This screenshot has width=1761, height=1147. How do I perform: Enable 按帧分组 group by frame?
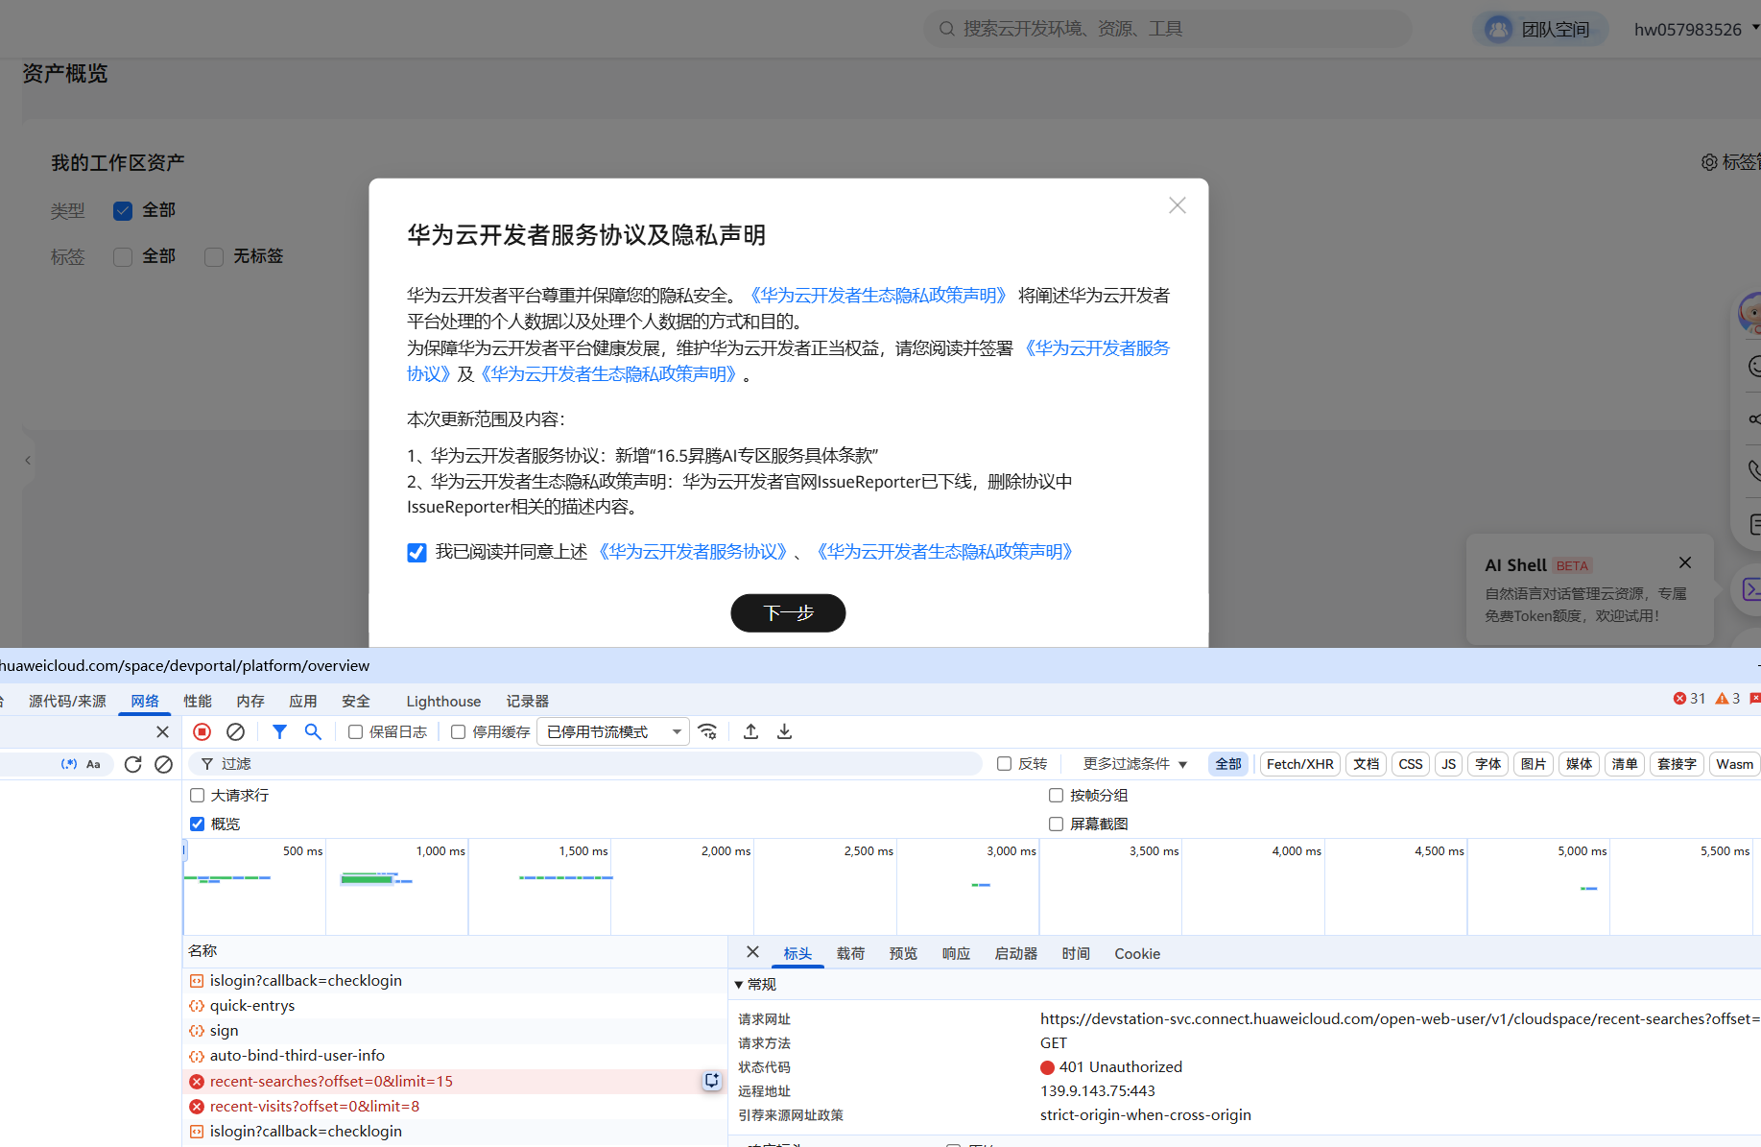pos(1056,795)
